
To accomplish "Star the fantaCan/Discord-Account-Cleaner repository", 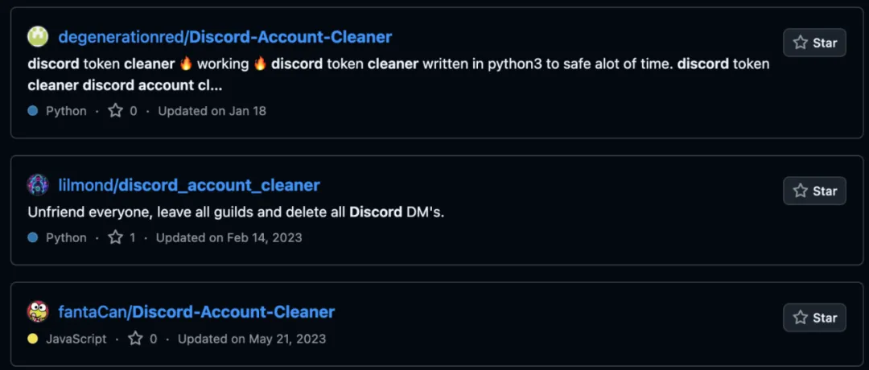I will 814,318.
